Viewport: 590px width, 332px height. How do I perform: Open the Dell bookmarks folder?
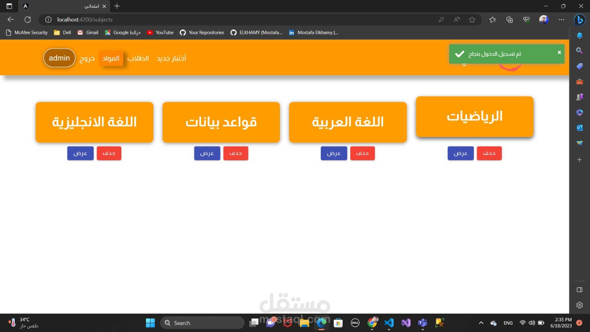click(62, 32)
